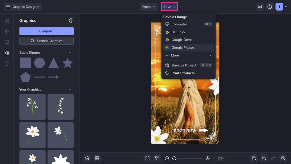This screenshot has width=291, height=164.
Task: Select the small yellow-center flower thumbnail at bottom
Action: click(x=32, y=157)
